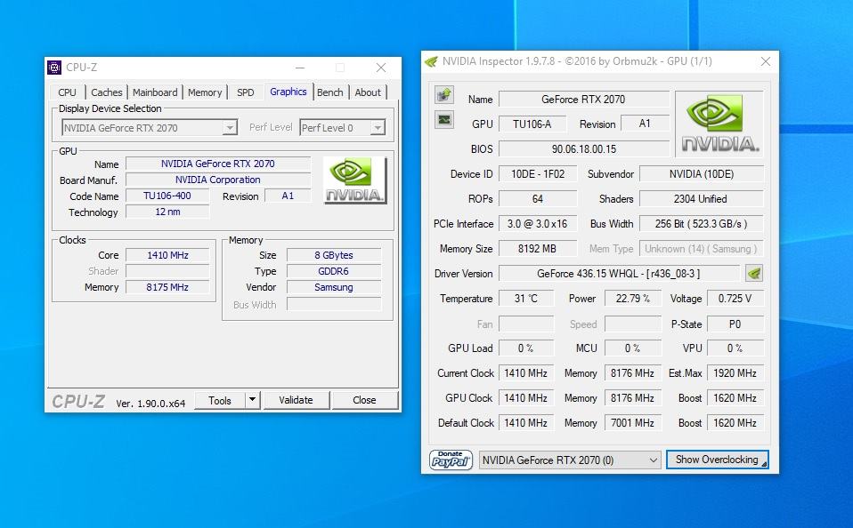This screenshot has width=853, height=528.
Task: Close the CPU-Z window with X
Action: 381,68
